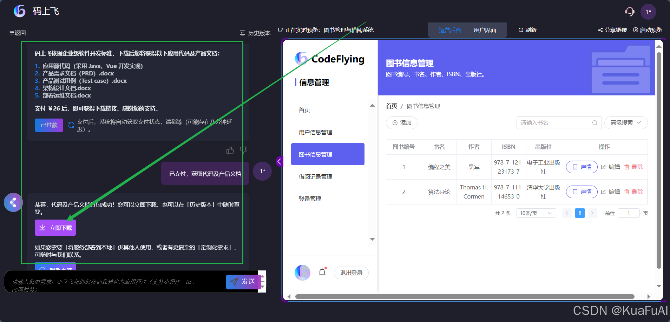
Task: Open user avatar menu at top right
Action: 648,12
